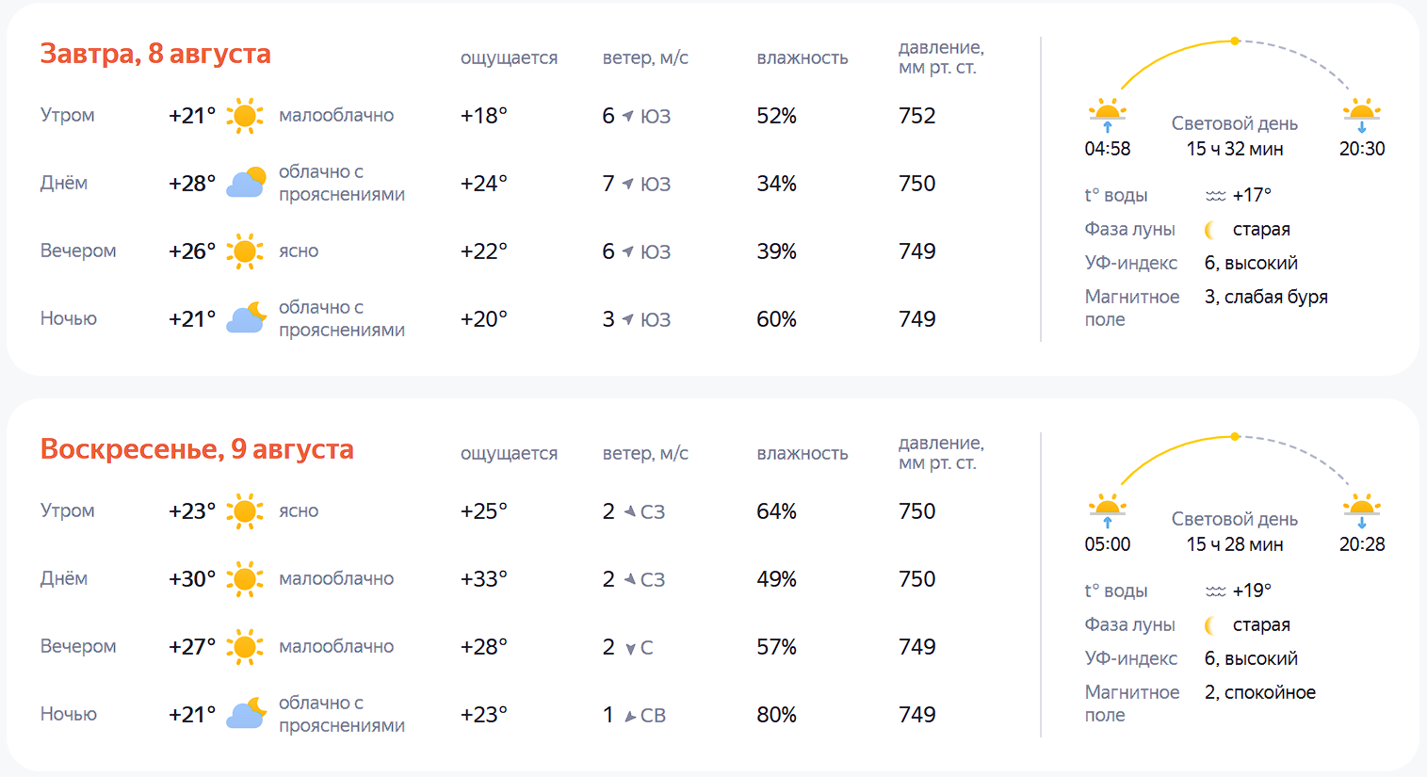The height and width of the screenshot is (777, 1427).
Task: Select the Магнитное поле label for August 8
Action: [1132, 308]
